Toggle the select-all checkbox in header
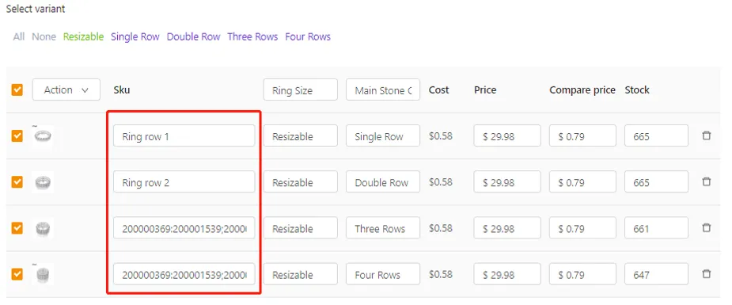 [17, 90]
